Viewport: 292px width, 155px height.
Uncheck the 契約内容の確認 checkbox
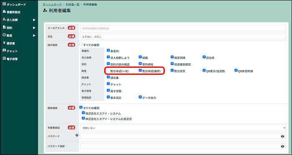[x=108, y=64]
